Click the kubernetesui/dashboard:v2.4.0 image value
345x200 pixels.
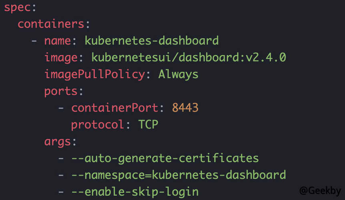point(189,58)
